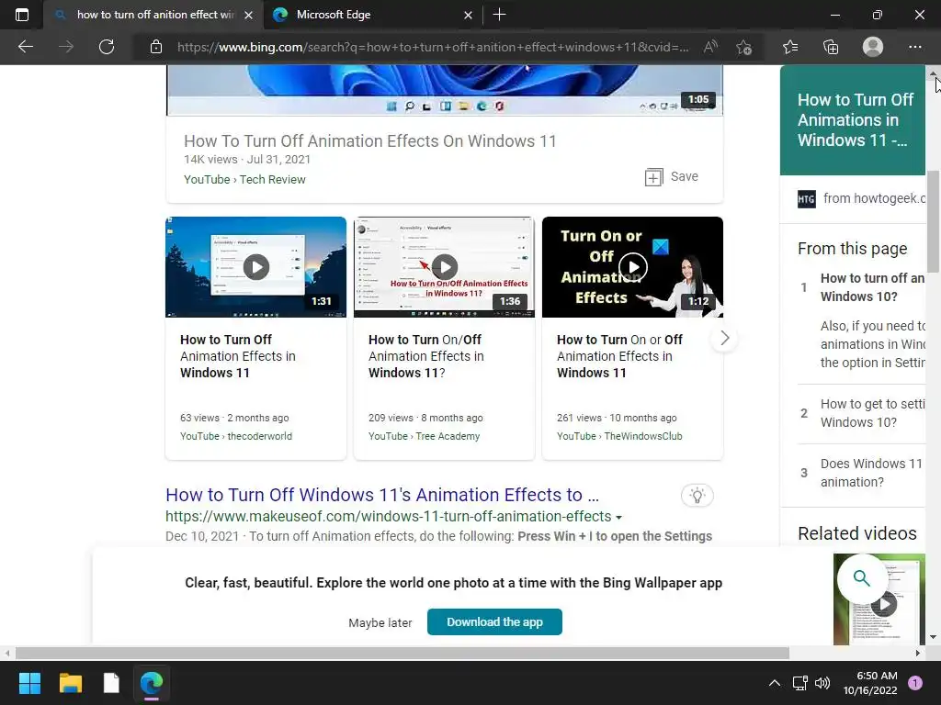Open the notification badge showing 1
This screenshot has width=941, height=705.
(914, 683)
